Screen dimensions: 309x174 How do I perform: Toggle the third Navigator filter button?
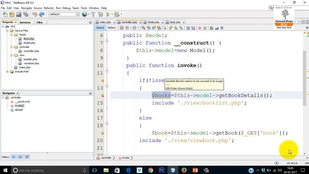tap(27, 157)
